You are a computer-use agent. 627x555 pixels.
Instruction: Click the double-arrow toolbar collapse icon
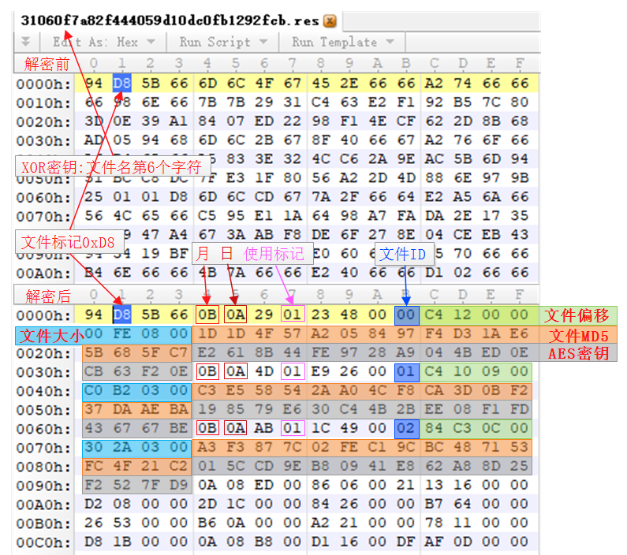click(x=25, y=42)
